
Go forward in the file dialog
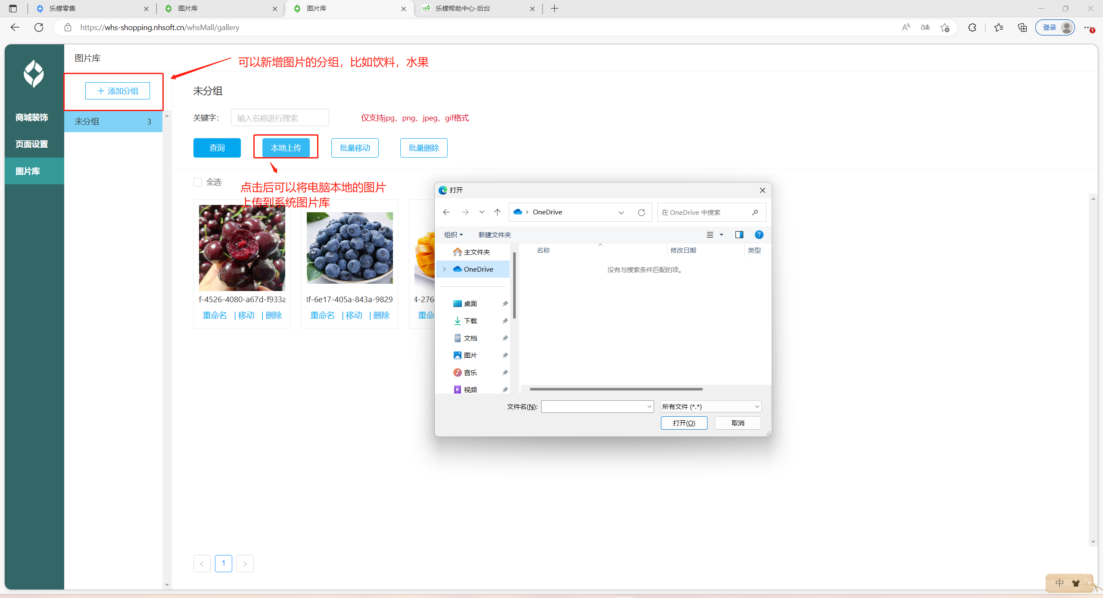465,212
